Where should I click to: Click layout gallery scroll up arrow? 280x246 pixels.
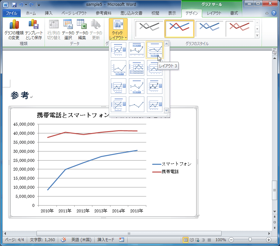166,44
